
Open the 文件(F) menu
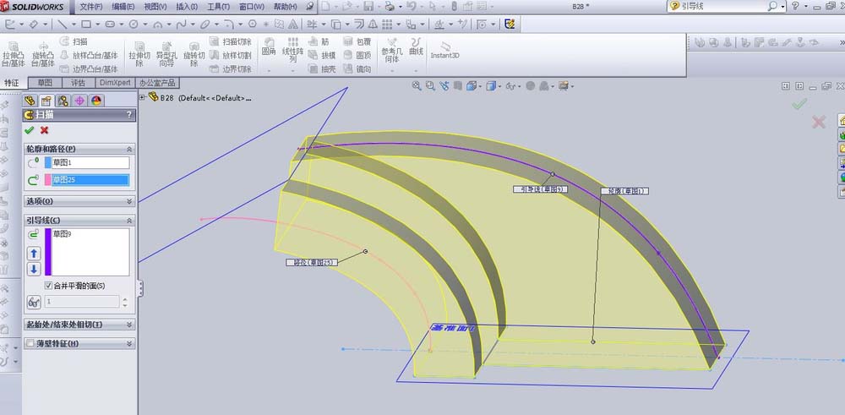pyautogui.click(x=91, y=7)
